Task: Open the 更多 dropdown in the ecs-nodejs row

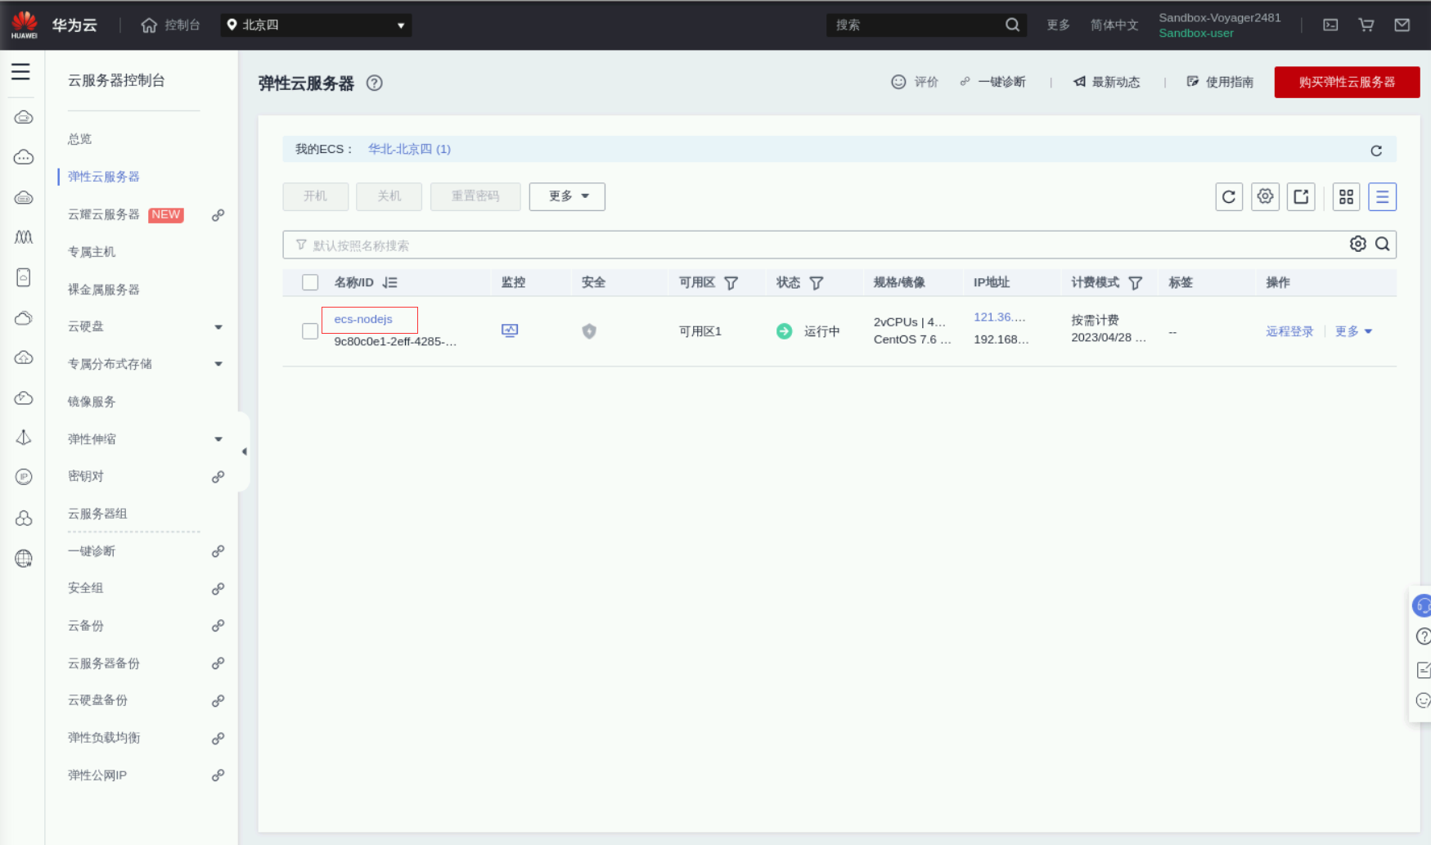Action: tap(1353, 331)
